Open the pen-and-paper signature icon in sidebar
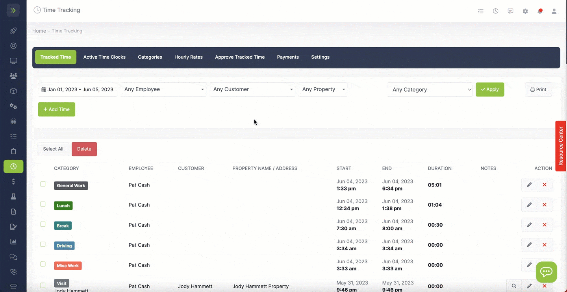Screen dimensions: 567x292 tap(13, 227)
